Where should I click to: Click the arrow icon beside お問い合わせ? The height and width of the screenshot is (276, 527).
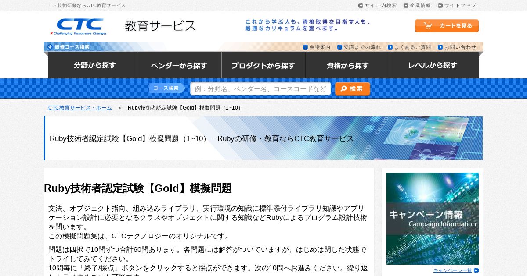[x=440, y=47]
